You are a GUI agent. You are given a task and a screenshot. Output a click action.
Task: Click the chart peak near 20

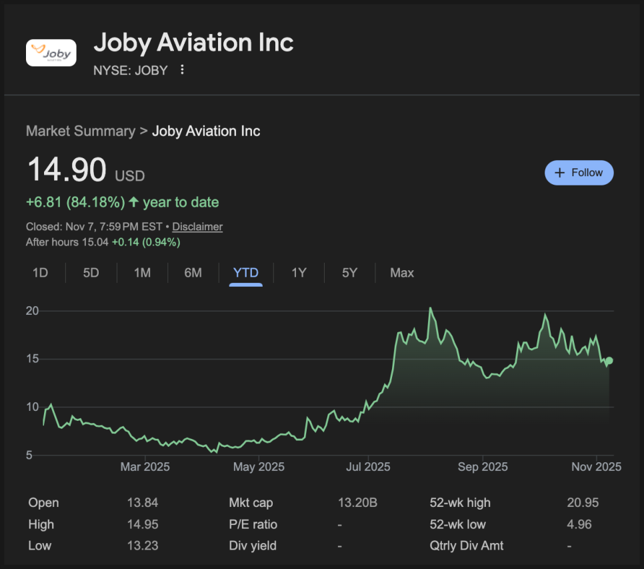click(431, 308)
